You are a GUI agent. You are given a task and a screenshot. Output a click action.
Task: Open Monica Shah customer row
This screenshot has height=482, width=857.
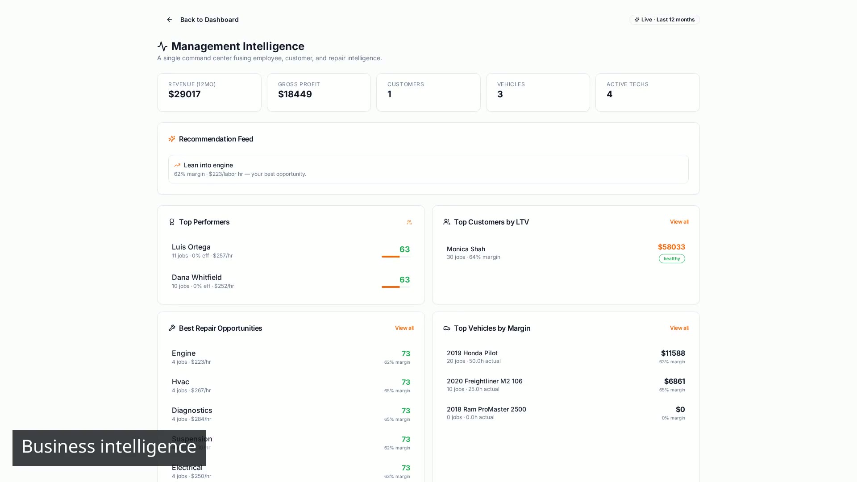coord(566,253)
